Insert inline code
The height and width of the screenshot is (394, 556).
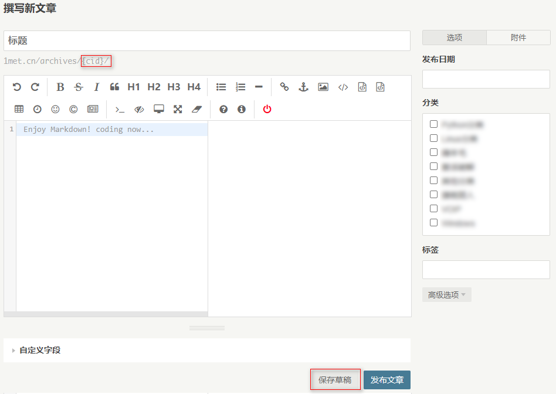343,87
